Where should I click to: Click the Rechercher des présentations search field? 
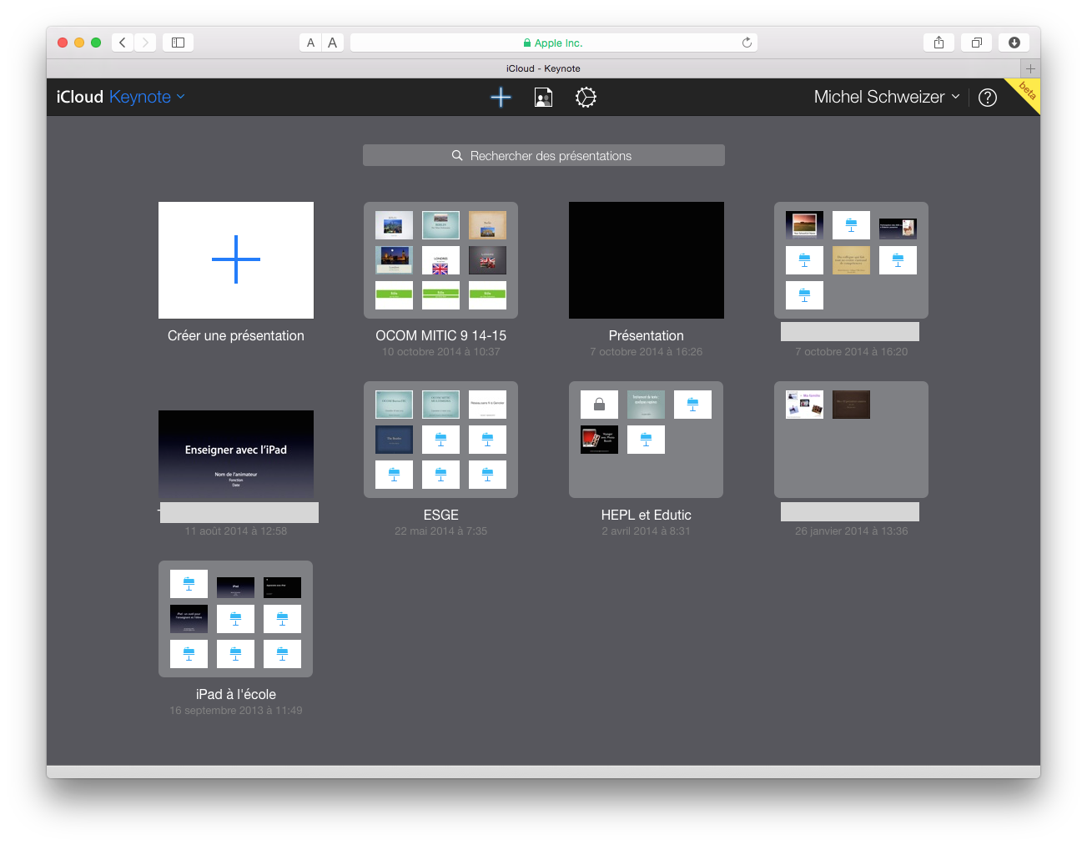(543, 156)
